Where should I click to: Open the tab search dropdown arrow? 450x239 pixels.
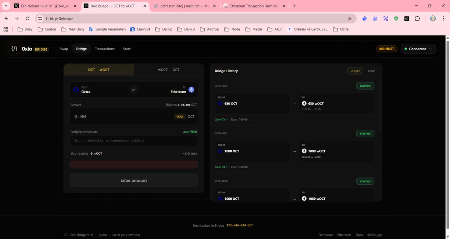pyautogui.click(x=5, y=6)
